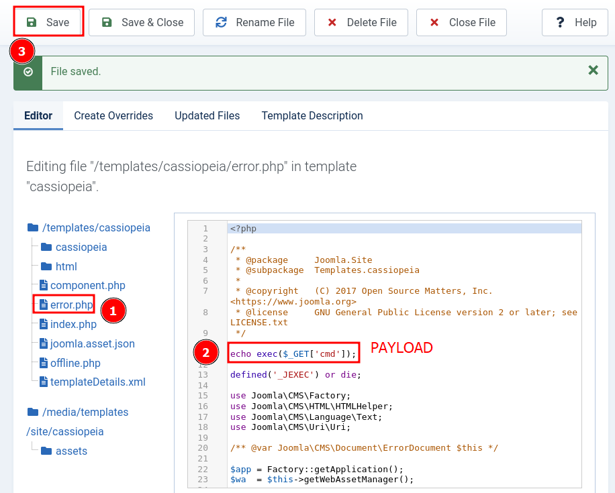Click the echo exec payload code line
615x493 pixels.
pos(293,354)
